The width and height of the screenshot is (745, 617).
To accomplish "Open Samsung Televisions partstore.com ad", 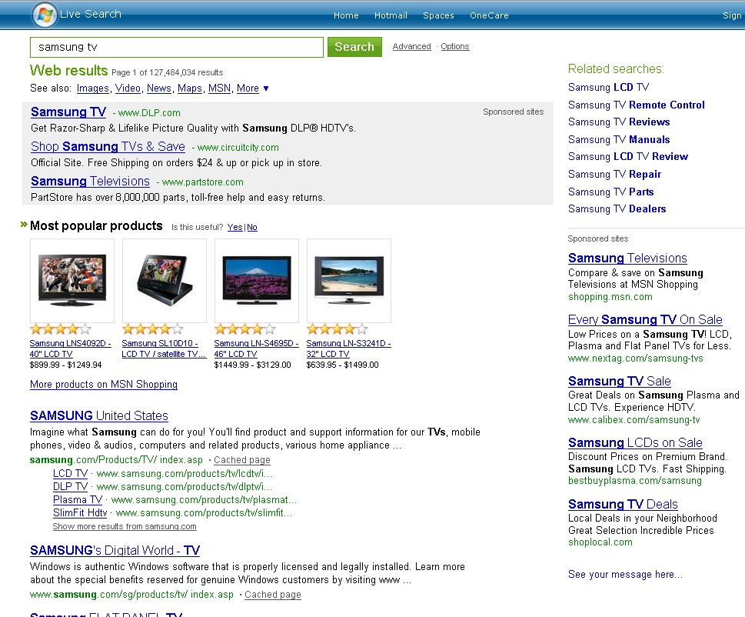I will tap(90, 182).
